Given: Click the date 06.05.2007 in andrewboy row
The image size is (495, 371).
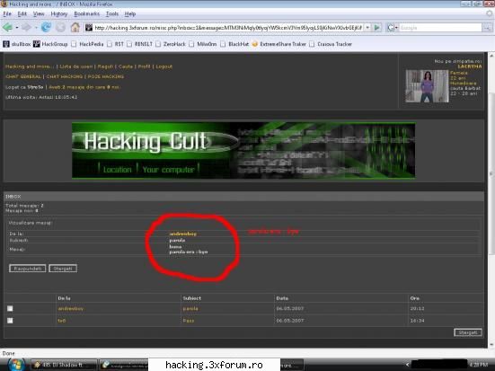Looking at the screenshot, I should click(290, 308).
